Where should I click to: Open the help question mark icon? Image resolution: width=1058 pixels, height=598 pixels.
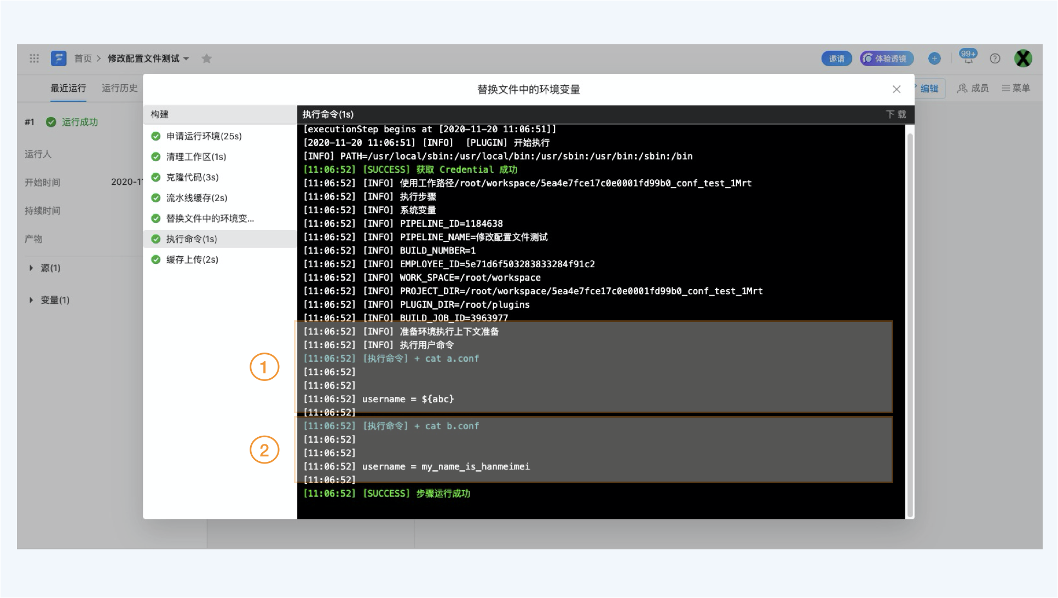(x=995, y=58)
